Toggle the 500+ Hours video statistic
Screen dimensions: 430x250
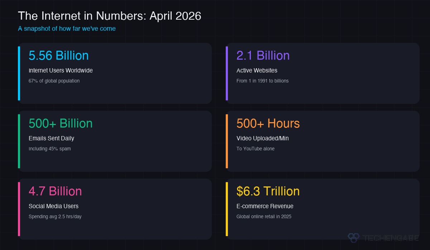point(268,124)
